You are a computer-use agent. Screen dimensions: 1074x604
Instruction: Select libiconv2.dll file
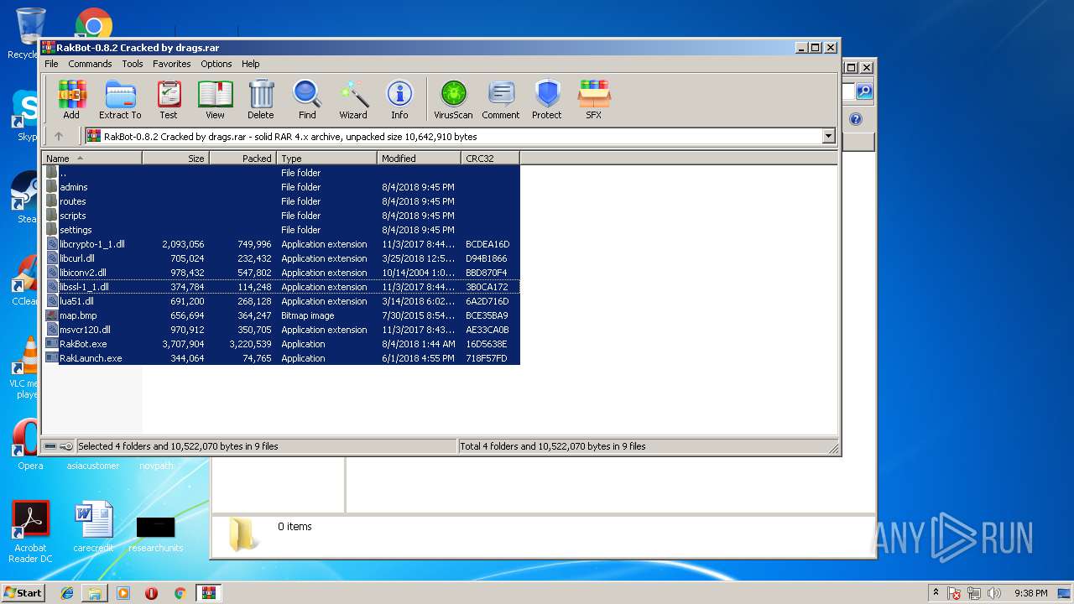pos(281,273)
